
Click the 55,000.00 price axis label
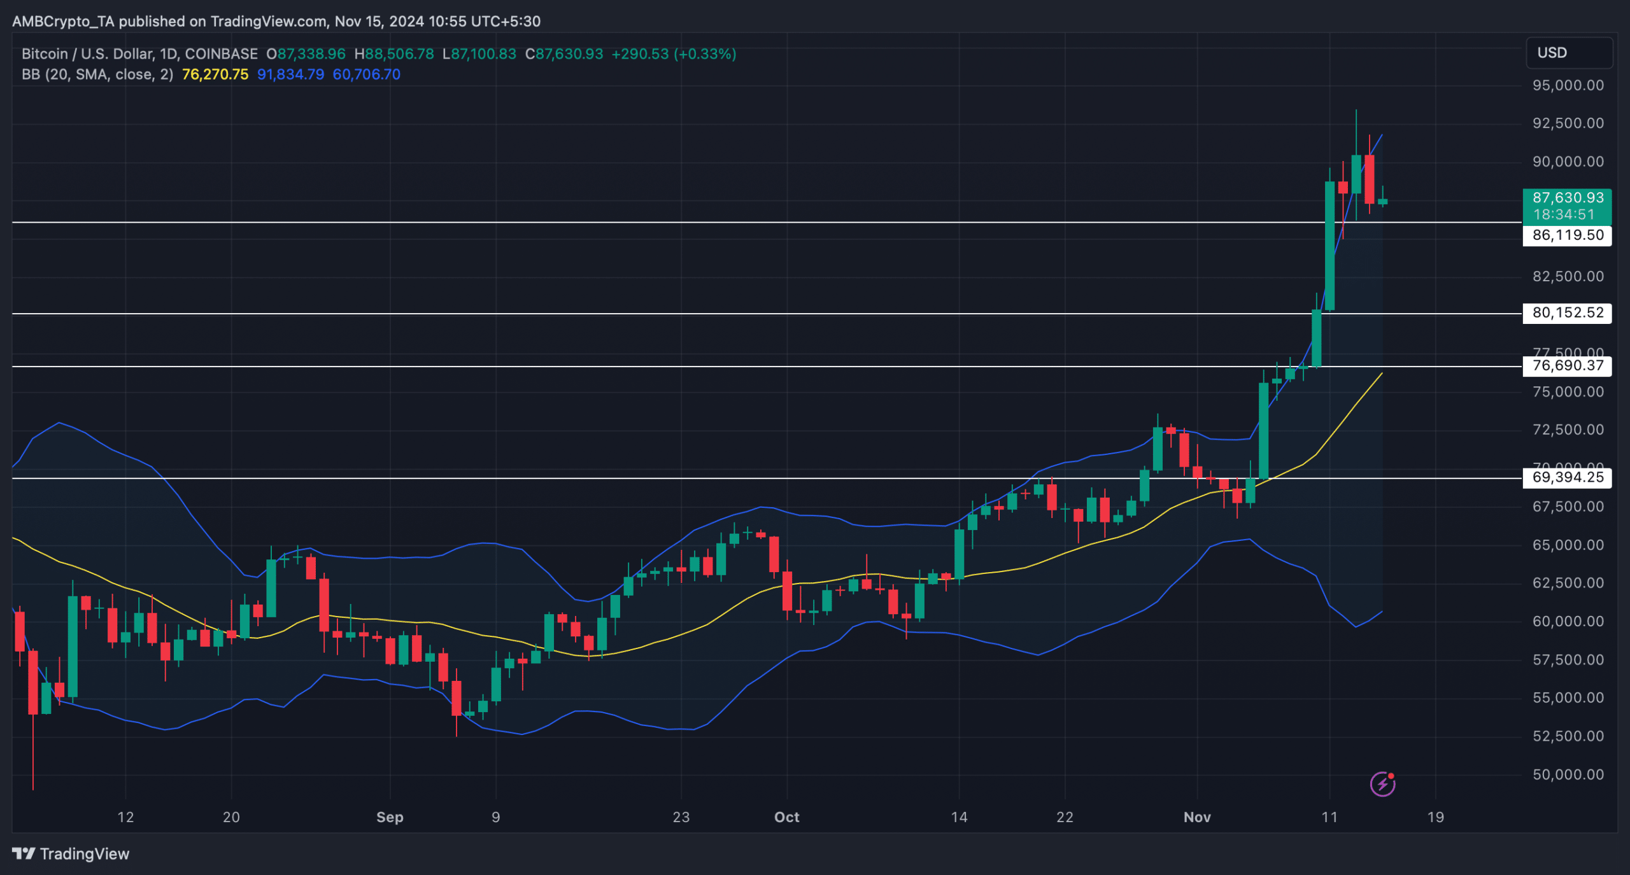tap(1568, 698)
